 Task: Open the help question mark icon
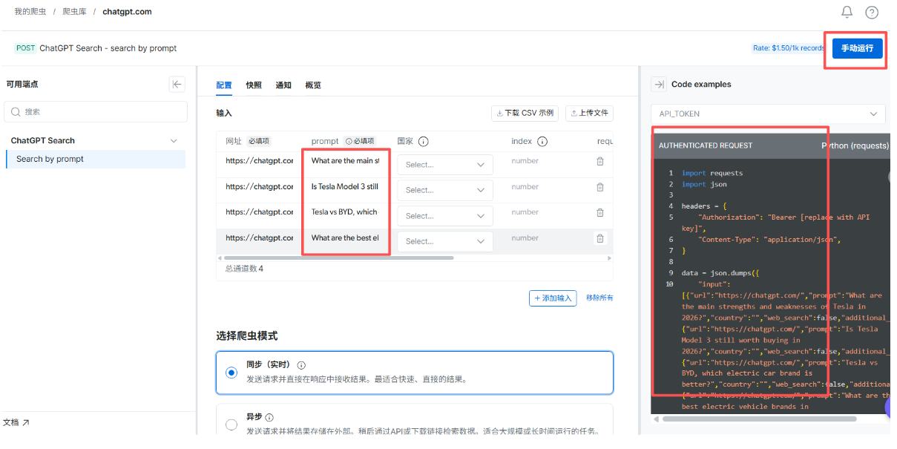[x=872, y=12]
